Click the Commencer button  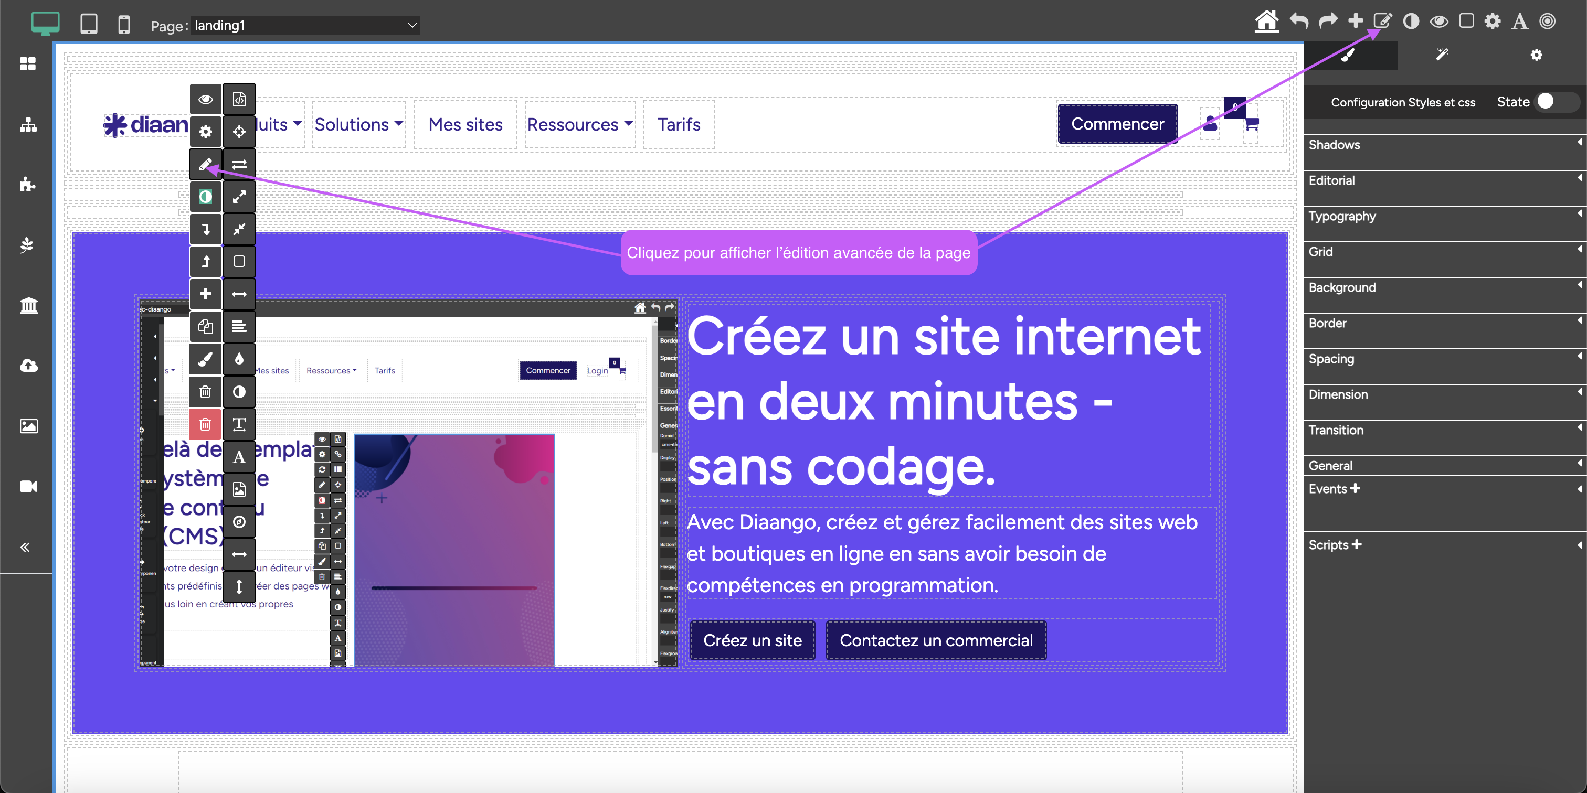pyautogui.click(x=1117, y=124)
